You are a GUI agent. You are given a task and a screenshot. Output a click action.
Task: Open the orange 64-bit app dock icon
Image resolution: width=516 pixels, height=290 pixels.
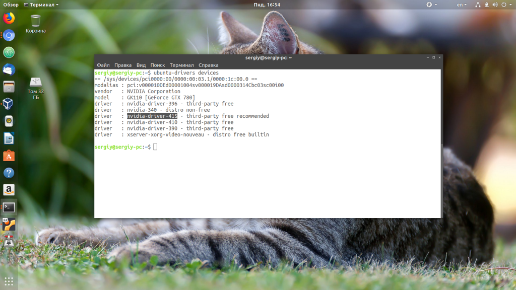click(x=9, y=224)
